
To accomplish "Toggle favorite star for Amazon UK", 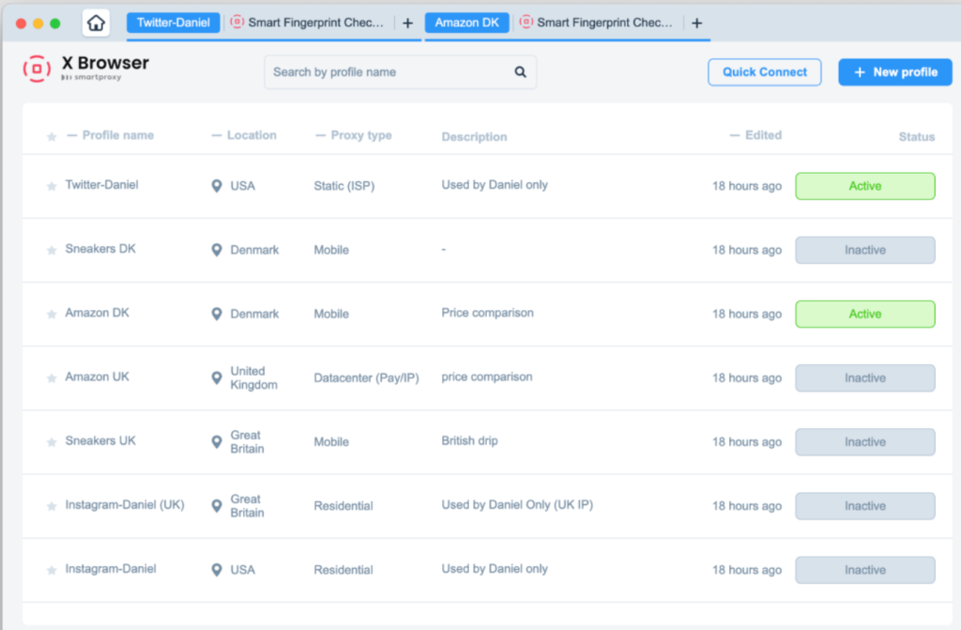I will [52, 377].
